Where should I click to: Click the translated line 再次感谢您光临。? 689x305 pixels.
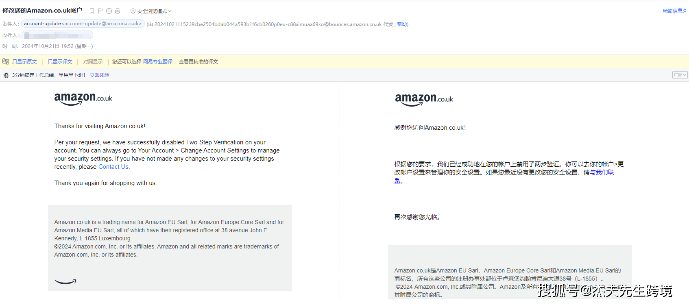(x=418, y=217)
